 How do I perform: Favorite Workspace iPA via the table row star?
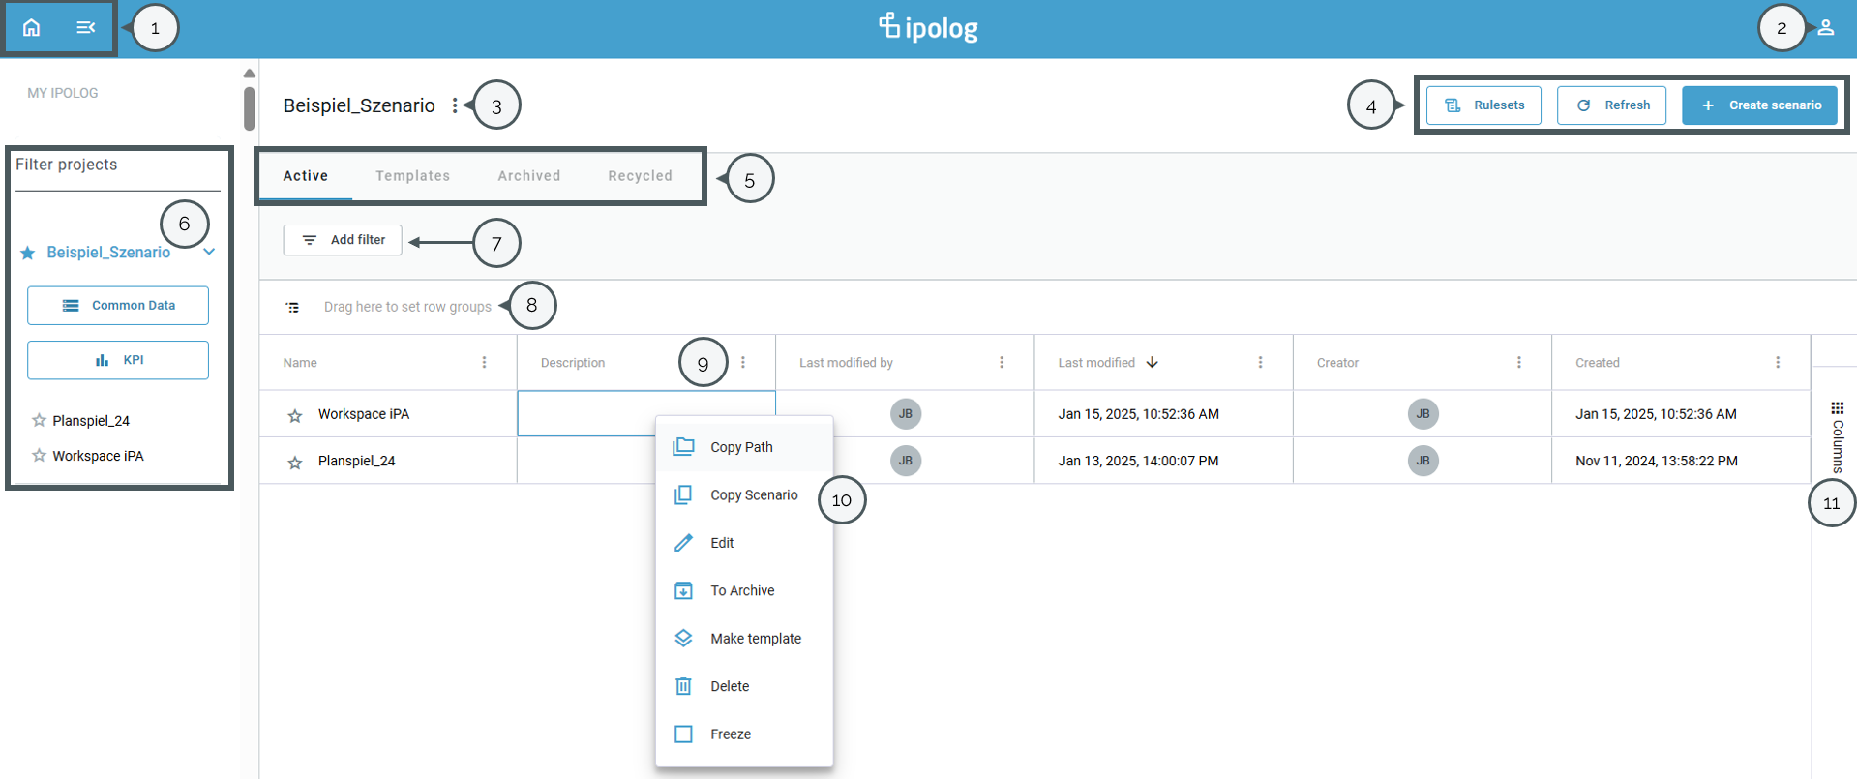pyautogui.click(x=295, y=415)
